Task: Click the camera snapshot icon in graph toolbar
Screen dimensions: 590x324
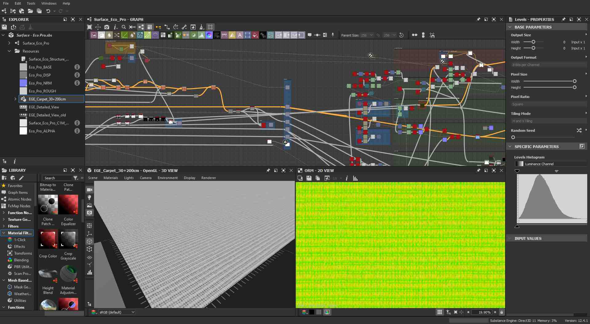Action: [107, 27]
